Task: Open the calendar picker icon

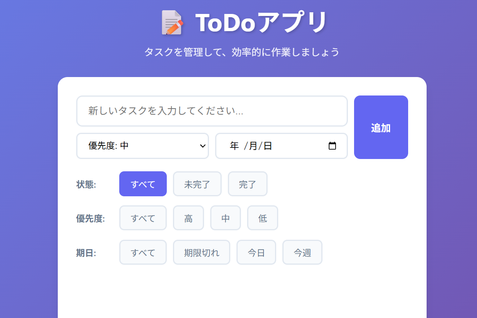Action: click(x=333, y=146)
